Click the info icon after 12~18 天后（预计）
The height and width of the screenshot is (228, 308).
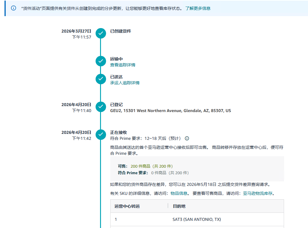click(x=187, y=138)
